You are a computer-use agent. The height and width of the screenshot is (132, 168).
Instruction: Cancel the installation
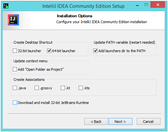[x=148, y=122]
